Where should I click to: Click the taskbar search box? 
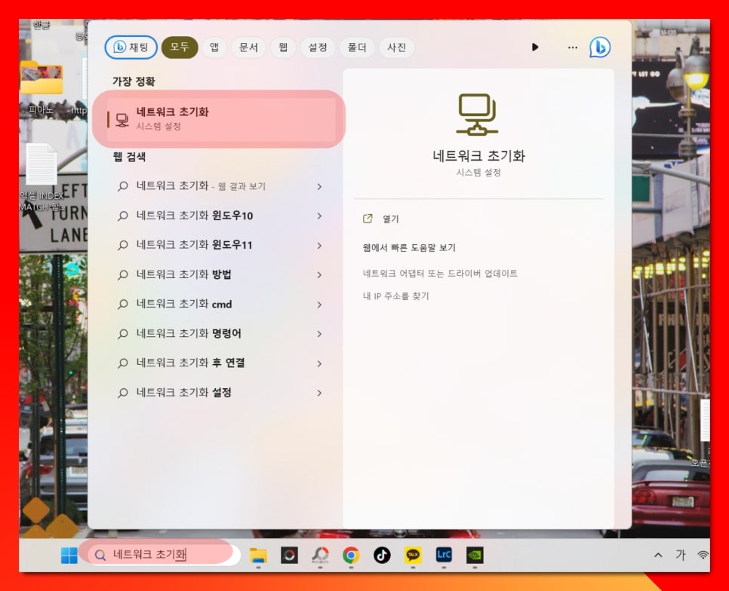tap(163, 554)
